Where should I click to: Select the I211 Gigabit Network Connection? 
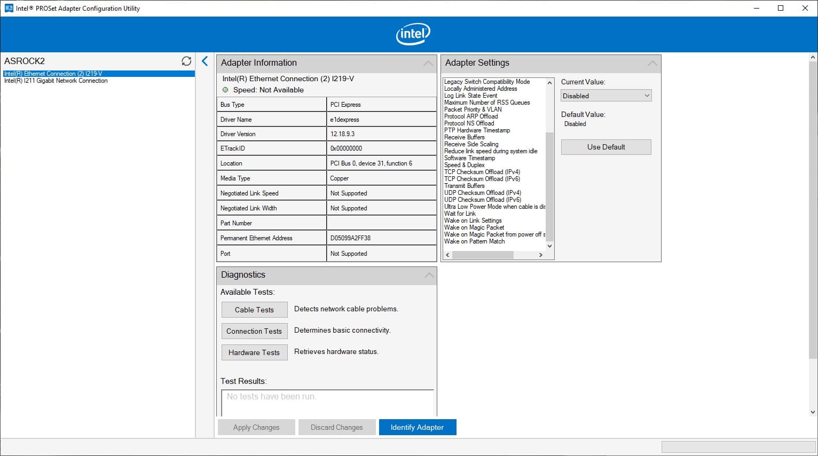(x=56, y=81)
